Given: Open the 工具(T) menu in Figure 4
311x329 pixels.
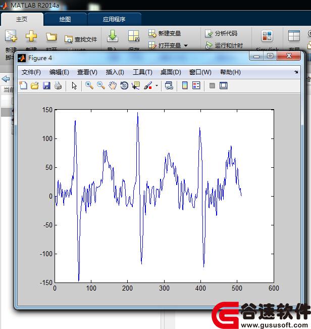Looking at the screenshot, I should tap(142, 72).
